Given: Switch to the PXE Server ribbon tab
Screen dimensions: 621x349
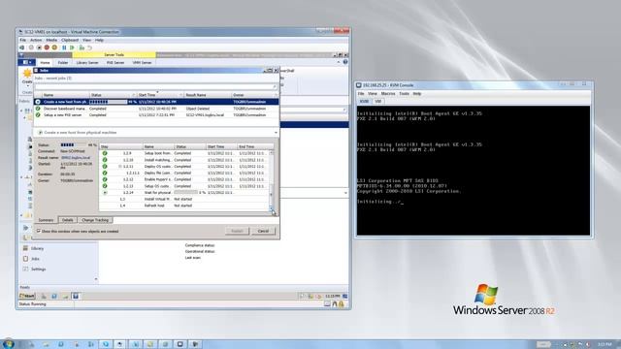Looking at the screenshot, I should click(115, 62).
